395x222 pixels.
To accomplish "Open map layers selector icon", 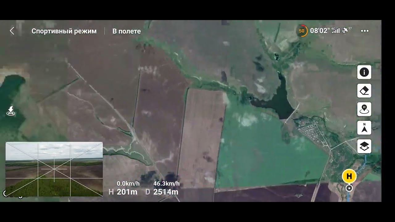I will tap(364, 146).
